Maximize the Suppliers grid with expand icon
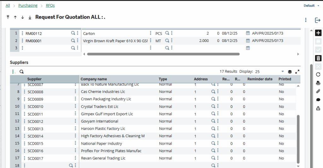Screen dimensions: 323x168 click(x=297, y=72)
